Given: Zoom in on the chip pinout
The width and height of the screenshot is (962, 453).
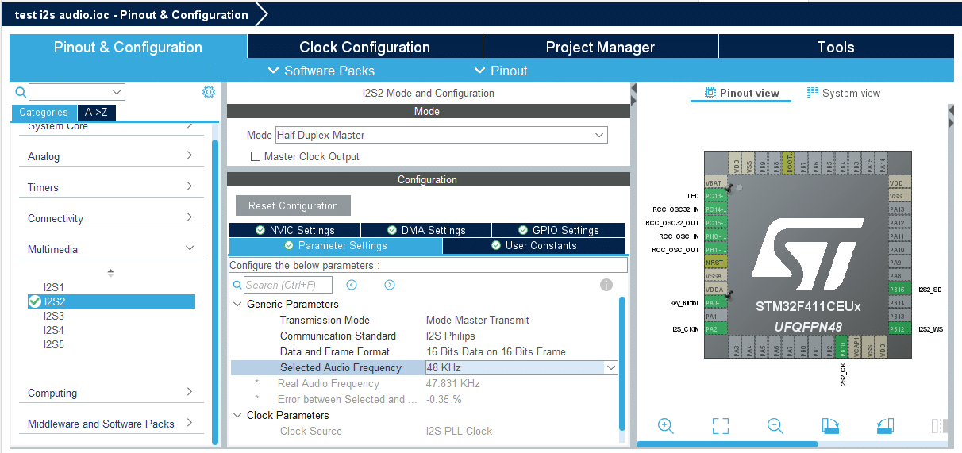Looking at the screenshot, I should (x=666, y=426).
